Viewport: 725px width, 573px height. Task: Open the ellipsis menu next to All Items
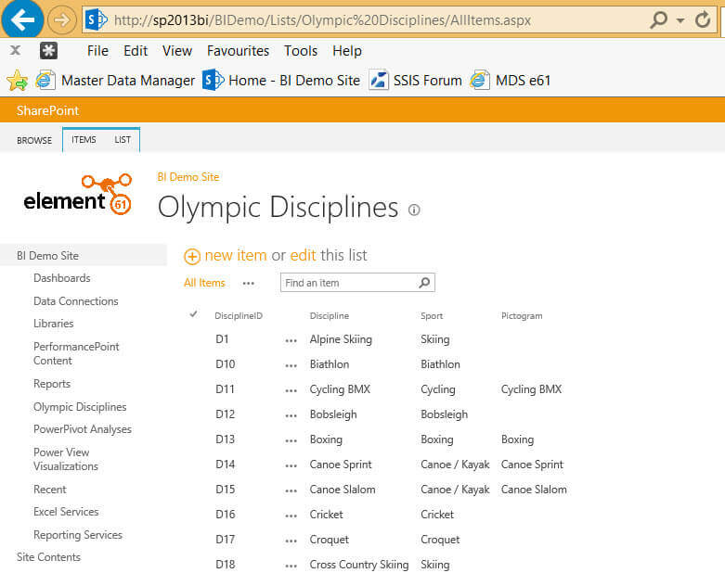248,284
